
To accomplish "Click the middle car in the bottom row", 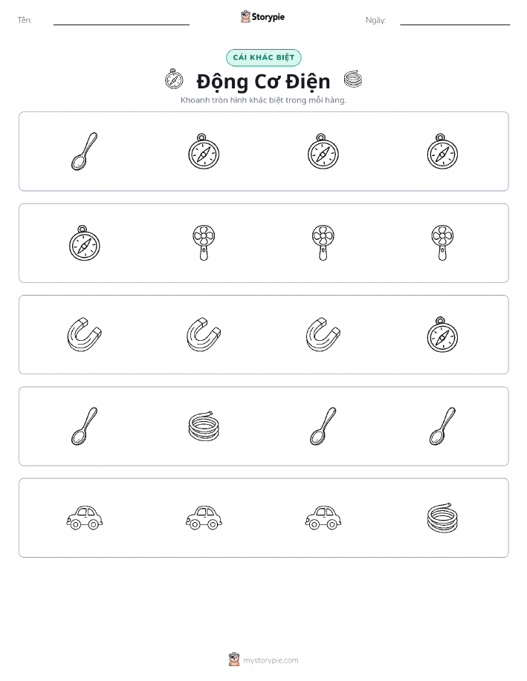I will click(204, 518).
